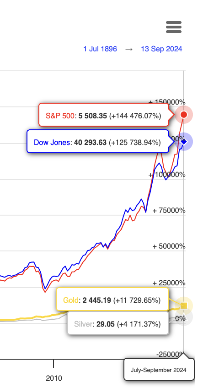203x389 pixels.
Task: Click the blue Dow Jones diamond marker
Action: (x=184, y=142)
